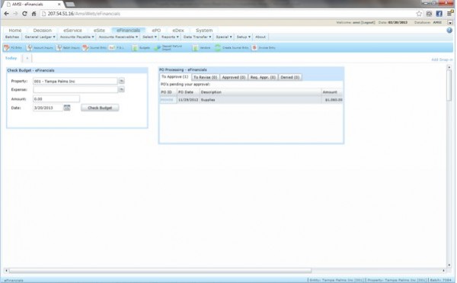
Task: Open the Create Journal Entry icon
Action: click(232, 47)
